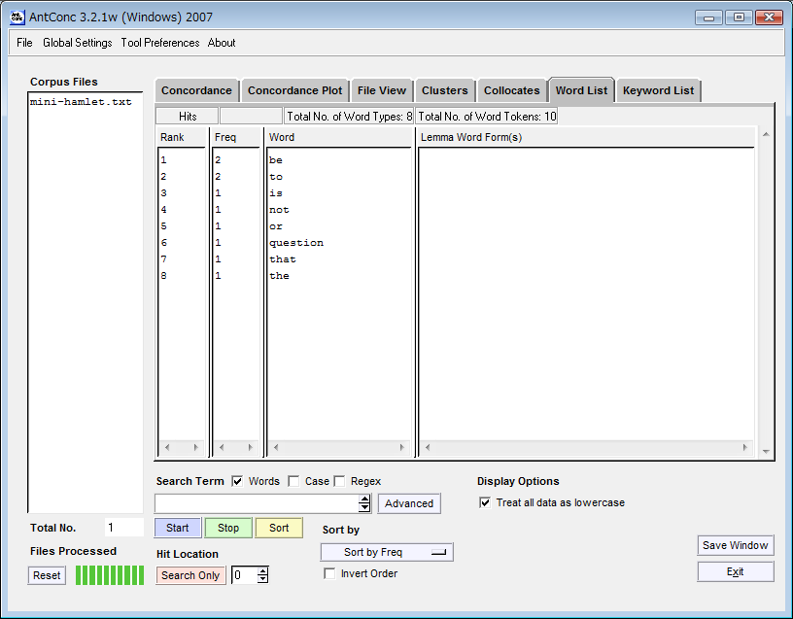Image resolution: width=793 pixels, height=619 pixels.
Task: Click in the Search Term input field
Action: (257, 503)
